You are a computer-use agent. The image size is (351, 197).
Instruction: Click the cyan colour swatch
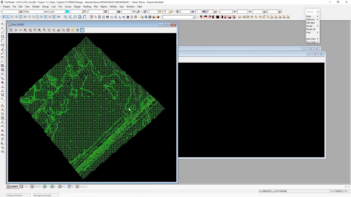point(67,11)
